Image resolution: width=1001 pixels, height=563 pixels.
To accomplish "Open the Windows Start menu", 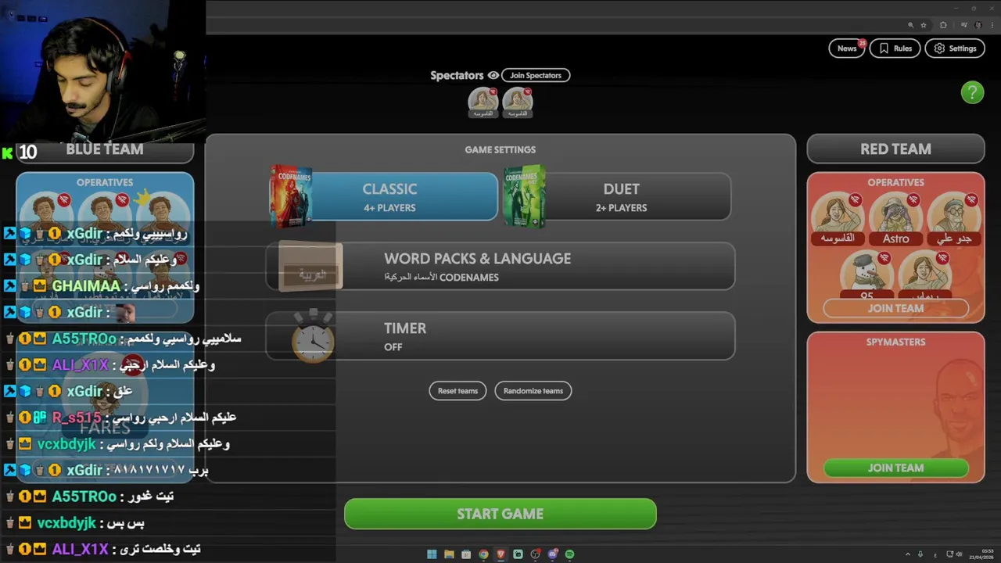I will [432, 554].
